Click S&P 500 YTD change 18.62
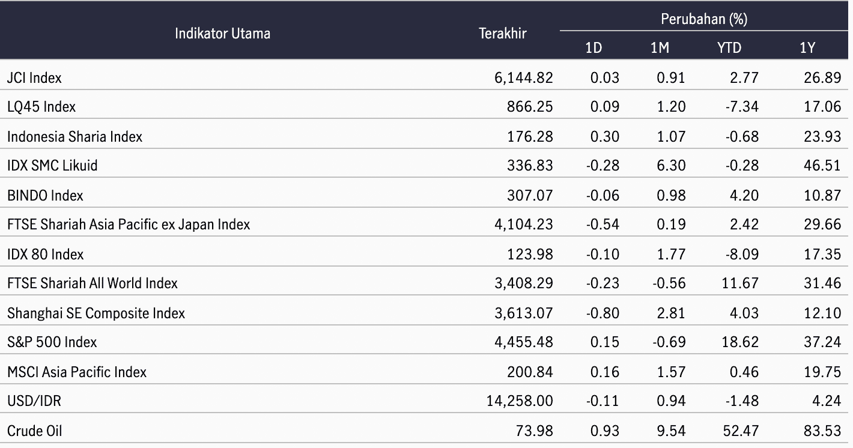Screen dimensions: 853x448 point(741,342)
